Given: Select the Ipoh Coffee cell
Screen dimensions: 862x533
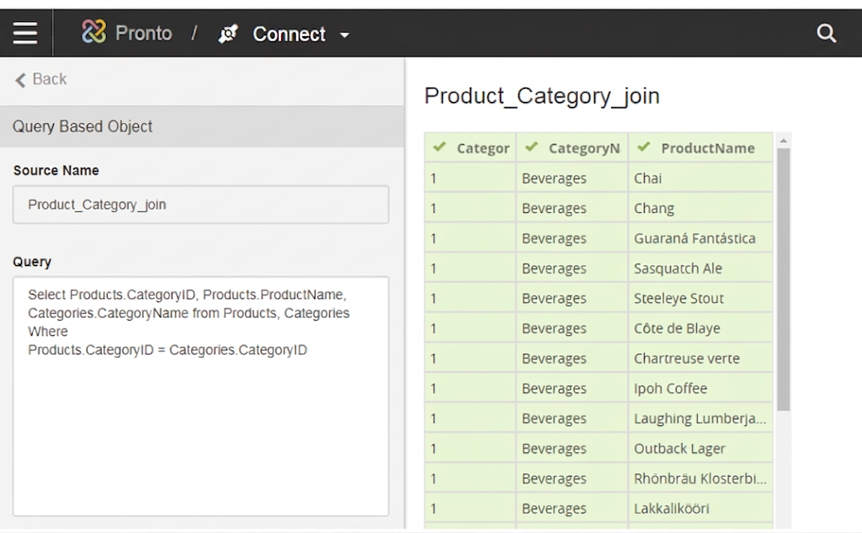Looking at the screenshot, I should 700,388.
